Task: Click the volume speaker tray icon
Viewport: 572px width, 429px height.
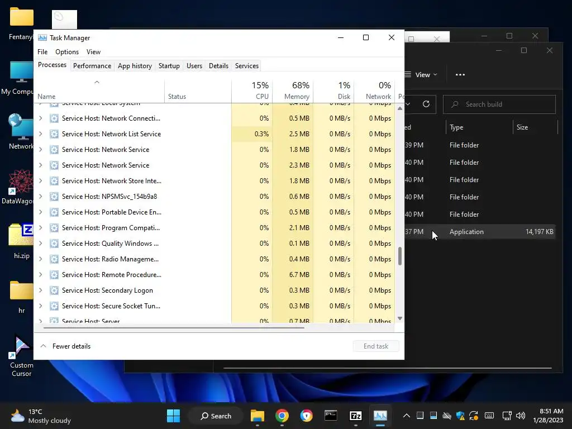Action: pyautogui.click(x=521, y=416)
